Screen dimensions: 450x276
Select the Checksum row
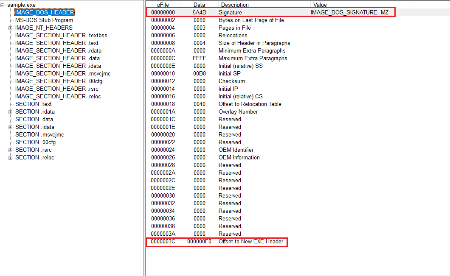tap(231, 81)
